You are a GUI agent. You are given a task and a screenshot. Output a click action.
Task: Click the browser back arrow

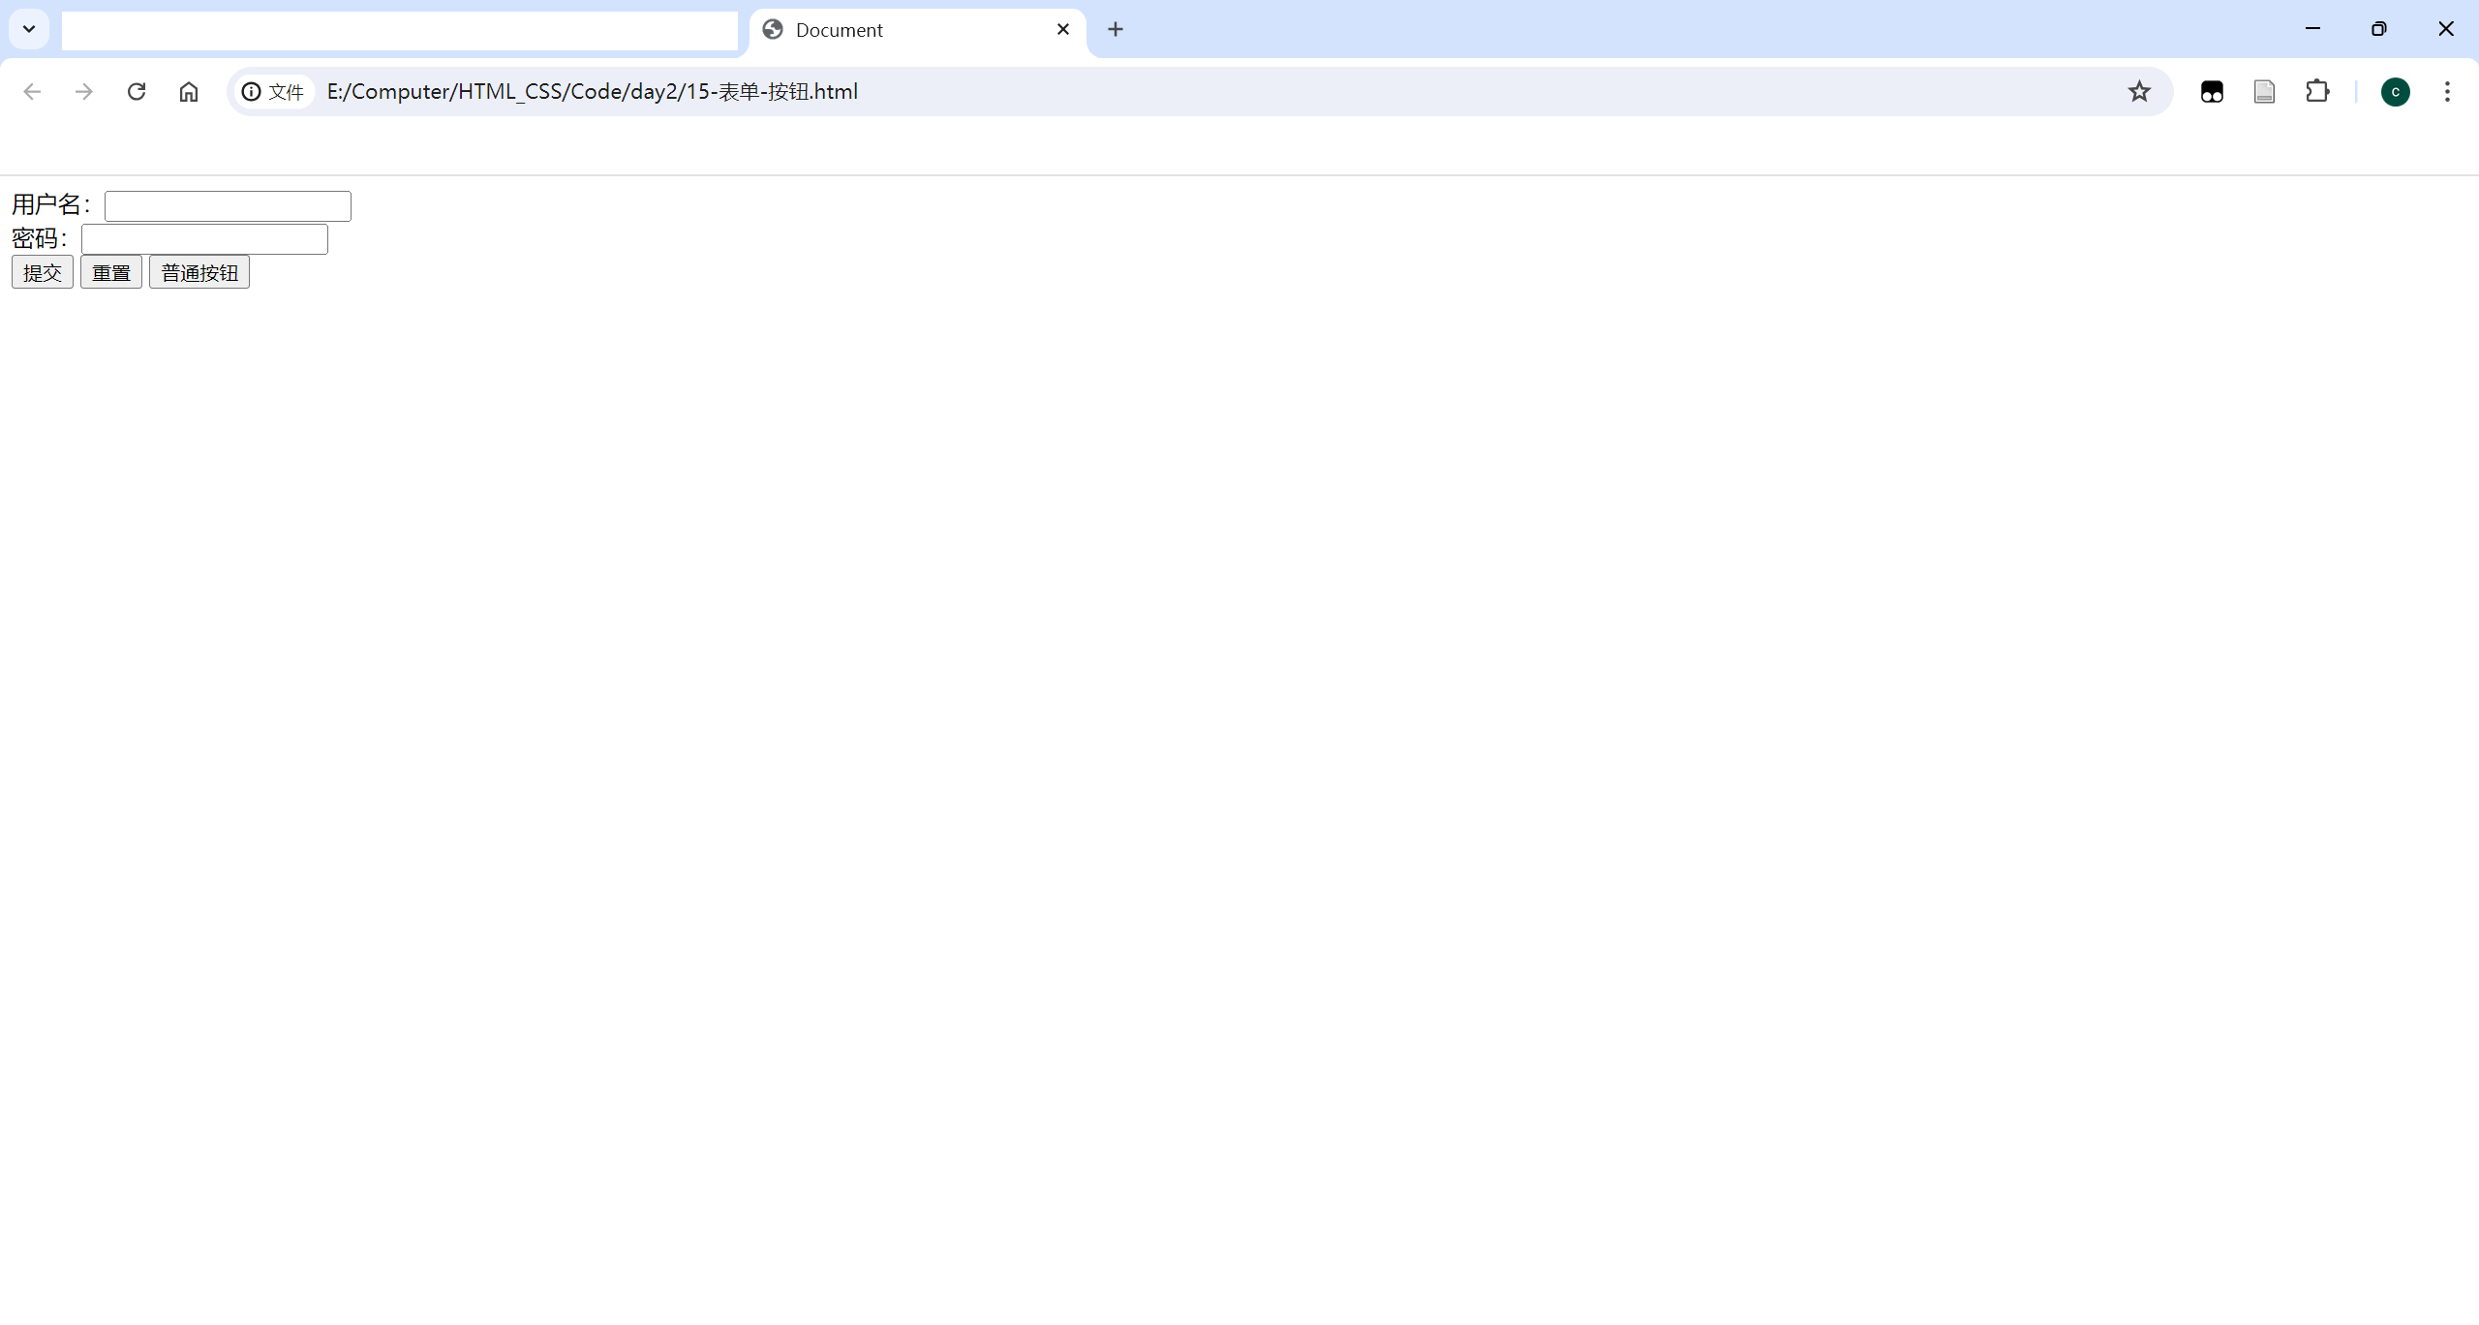(32, 91)
